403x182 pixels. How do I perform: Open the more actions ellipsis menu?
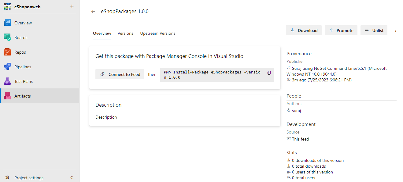pyautogui.click(x=396, y=30)
